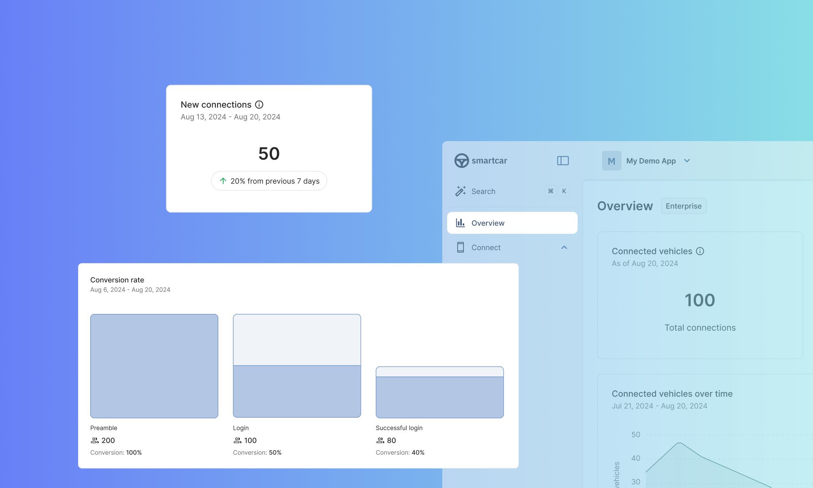
Task: Click the 50 new connections value
Action: click(x=269, y=154)
